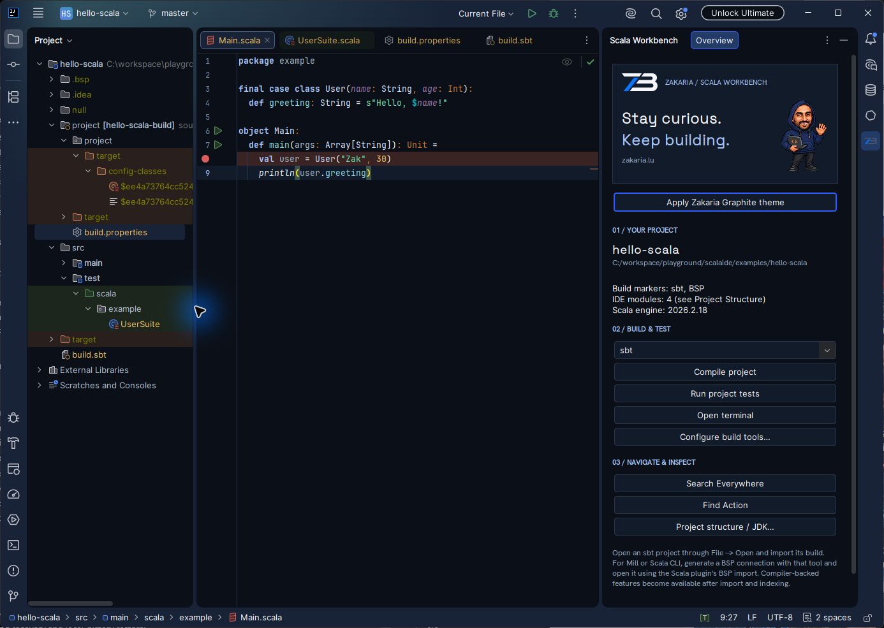Image resolution: width=884 pixels, height=628 pixels.
Task: Hide the Scala Workbench panel
Action: [x=844, y=40]
